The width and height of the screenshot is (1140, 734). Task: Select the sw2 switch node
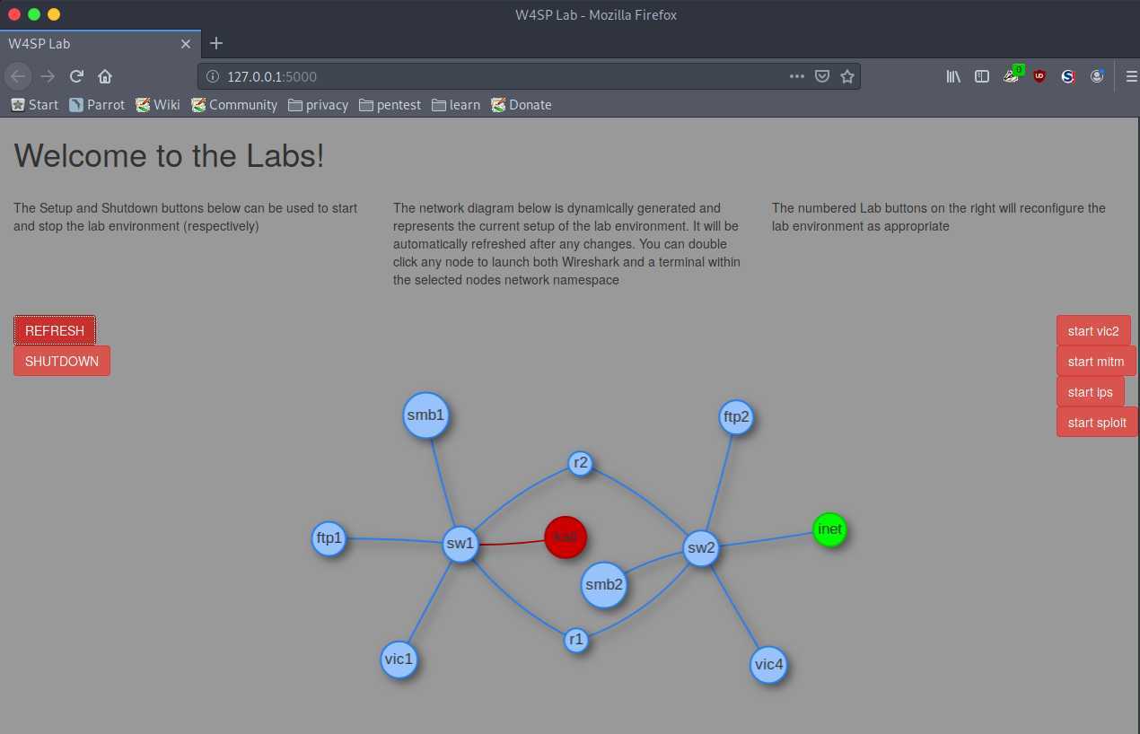click(x=701, y=548)
